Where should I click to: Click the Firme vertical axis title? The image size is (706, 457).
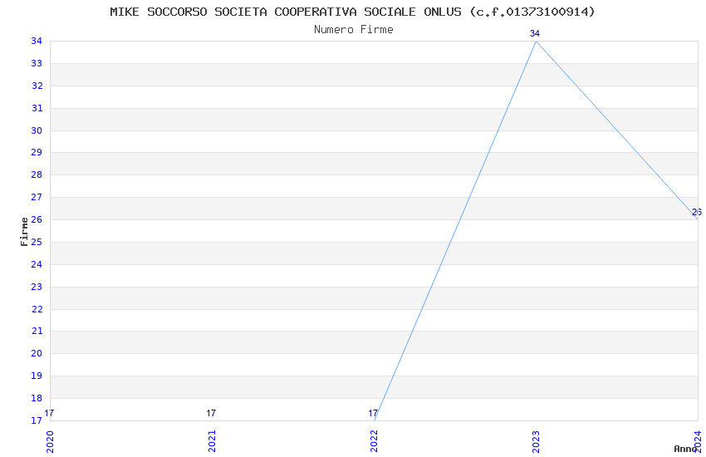coord(24,232)
